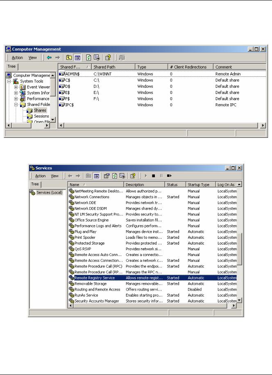Click Start Service play icon
272x375 pixels.
[146, 176]
